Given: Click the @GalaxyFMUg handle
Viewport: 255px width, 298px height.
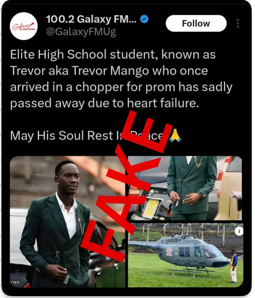Looking at the screenshot, I should pyautogui.click(x=81, y=32).
